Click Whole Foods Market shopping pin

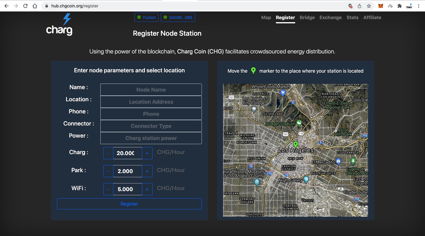pyautogui.click(x=283, y=93)
